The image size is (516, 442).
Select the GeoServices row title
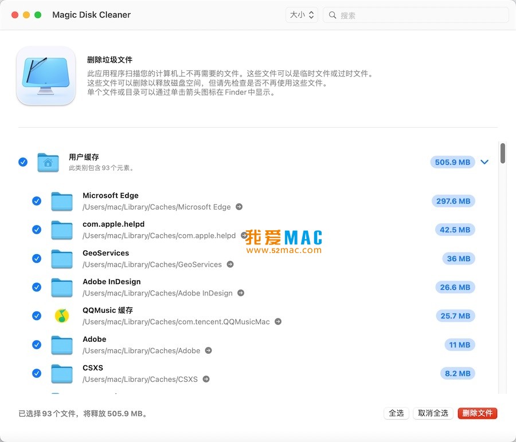coord(105,253)
